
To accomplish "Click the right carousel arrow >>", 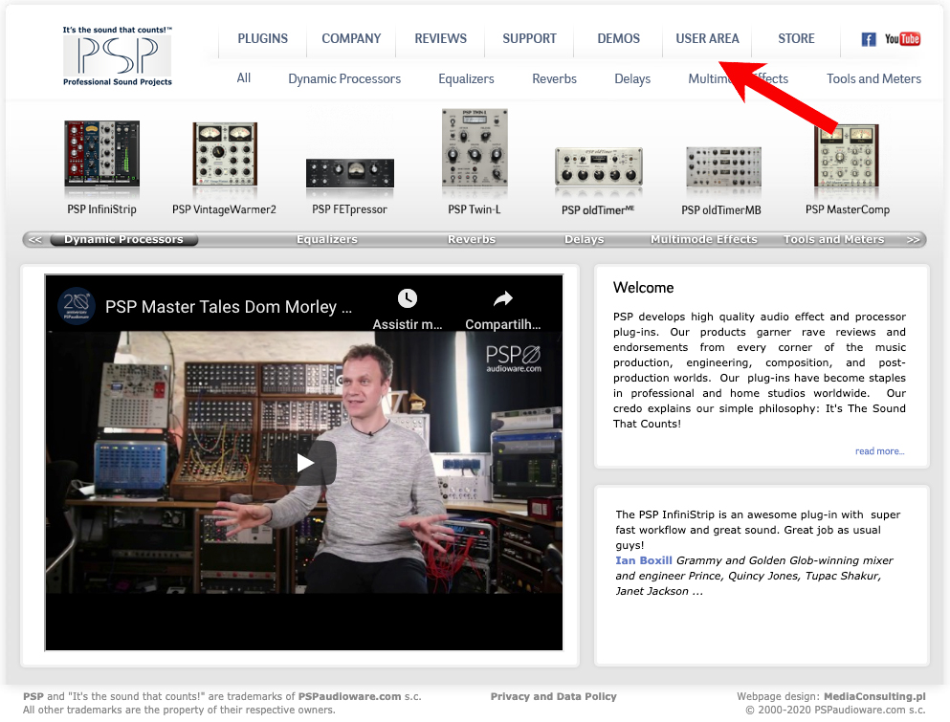I will coord(913,240).
